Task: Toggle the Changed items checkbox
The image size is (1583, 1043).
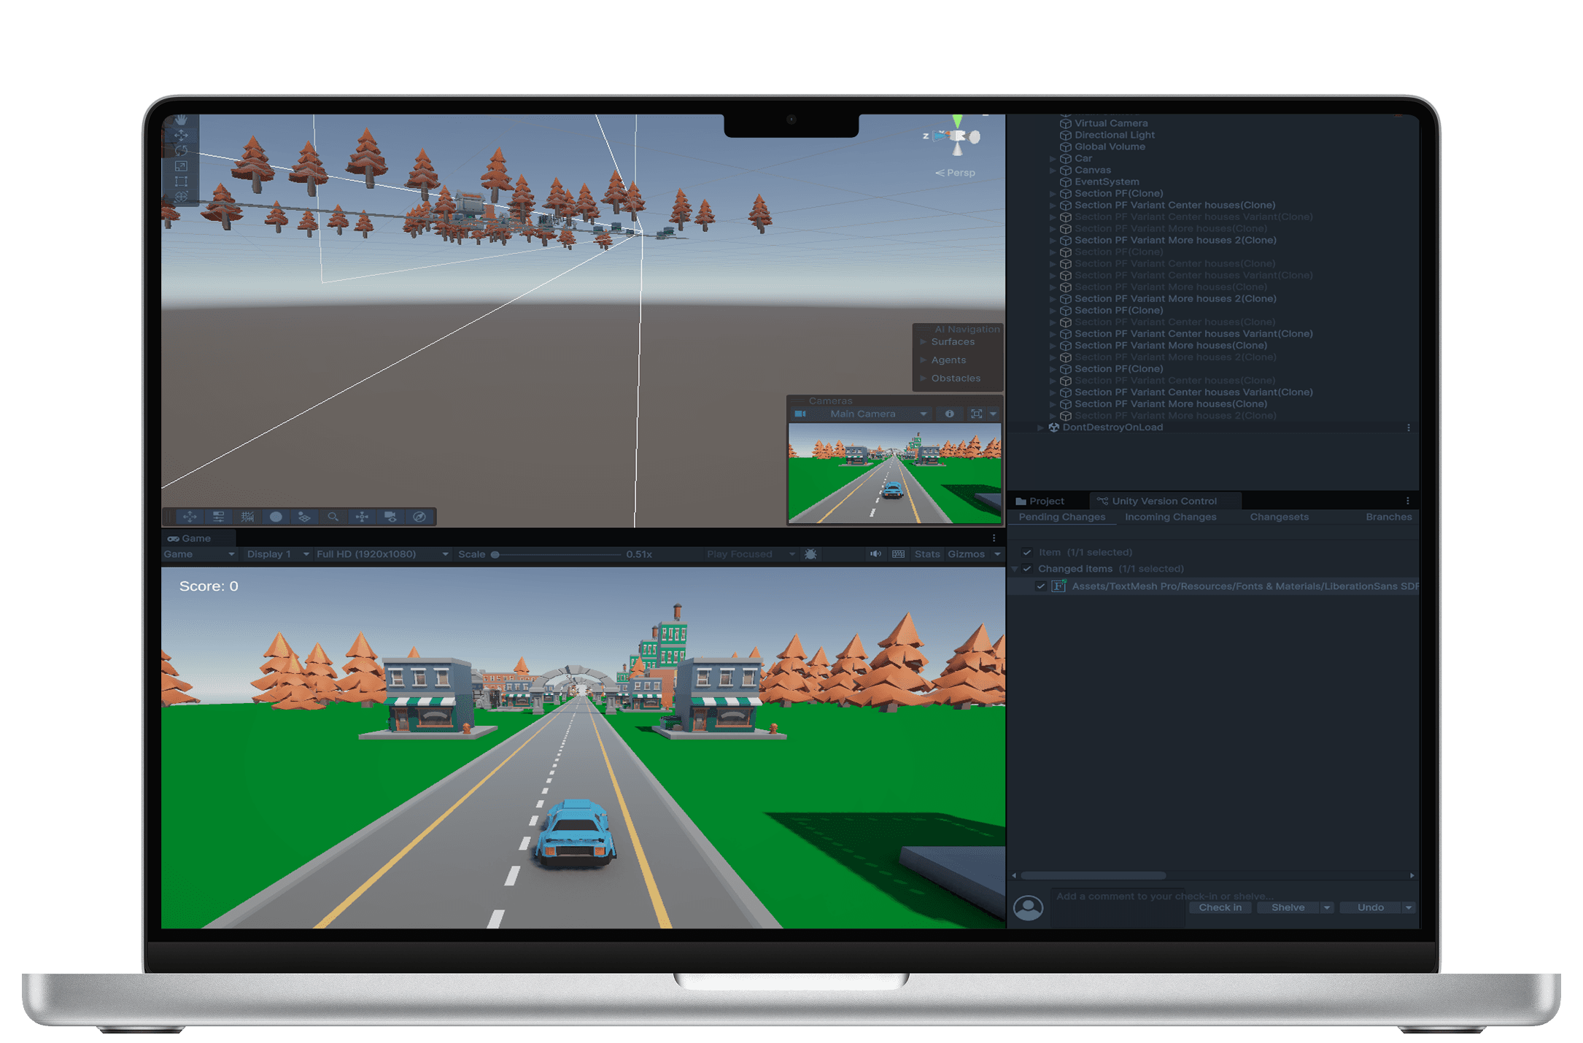Action: pyautogui.click(x=1028, y=568)
